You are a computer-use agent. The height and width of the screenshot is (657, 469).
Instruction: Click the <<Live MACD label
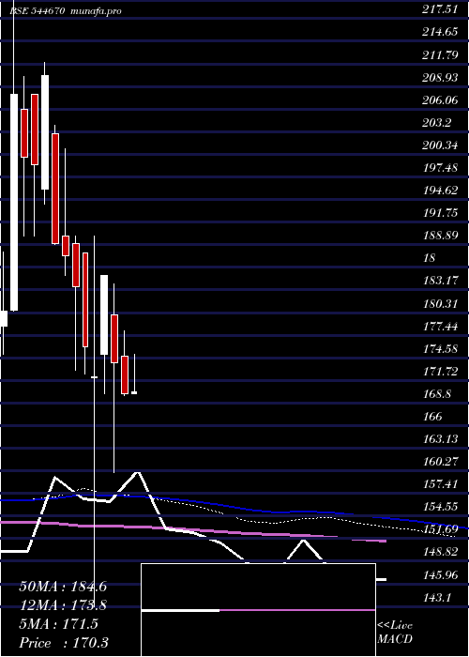pyautogui.click(x=395, y=633)
